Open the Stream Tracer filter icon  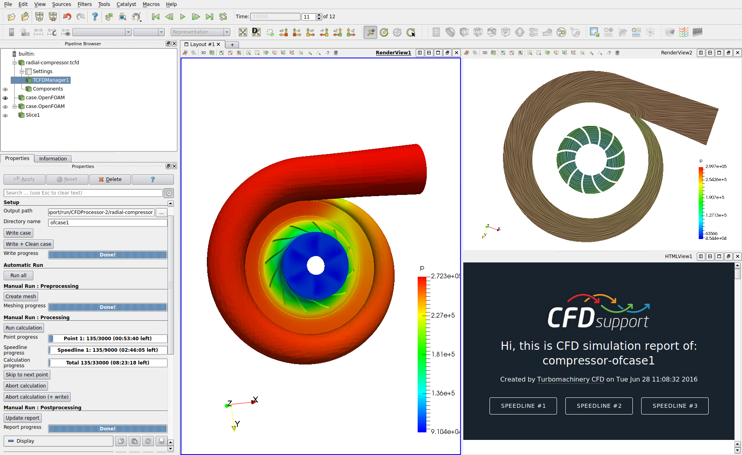coord(533,32)
